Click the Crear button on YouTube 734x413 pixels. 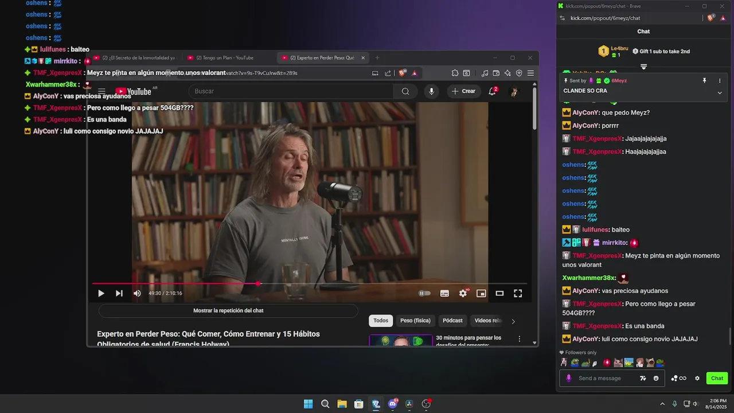pos(464,91)
